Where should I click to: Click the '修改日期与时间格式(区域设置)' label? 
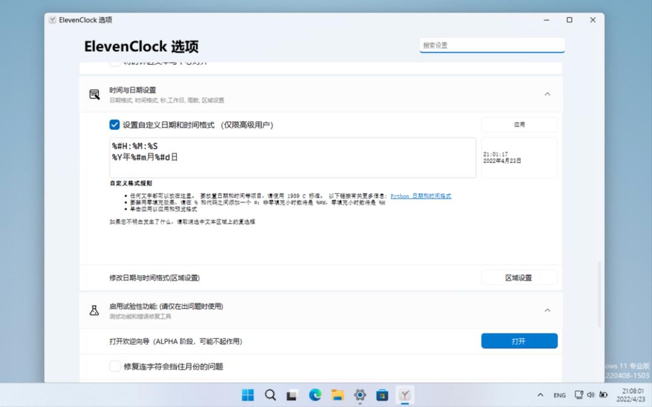pyautogui.click(x=155, y=278)
